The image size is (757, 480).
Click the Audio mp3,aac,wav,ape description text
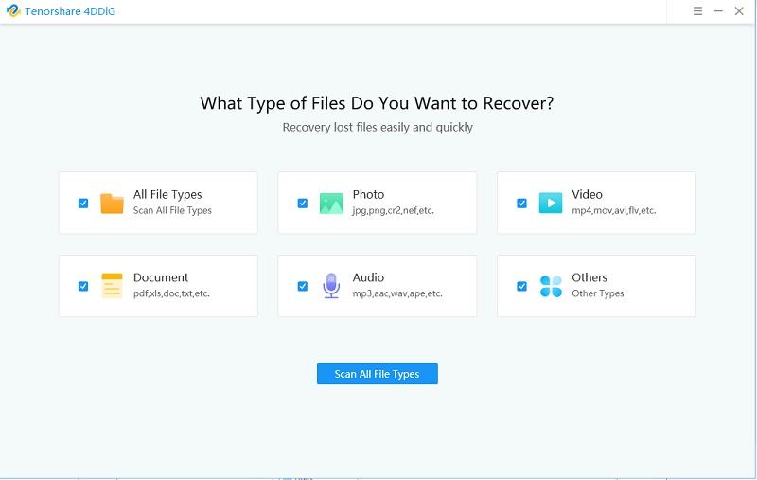click(397, 293)
